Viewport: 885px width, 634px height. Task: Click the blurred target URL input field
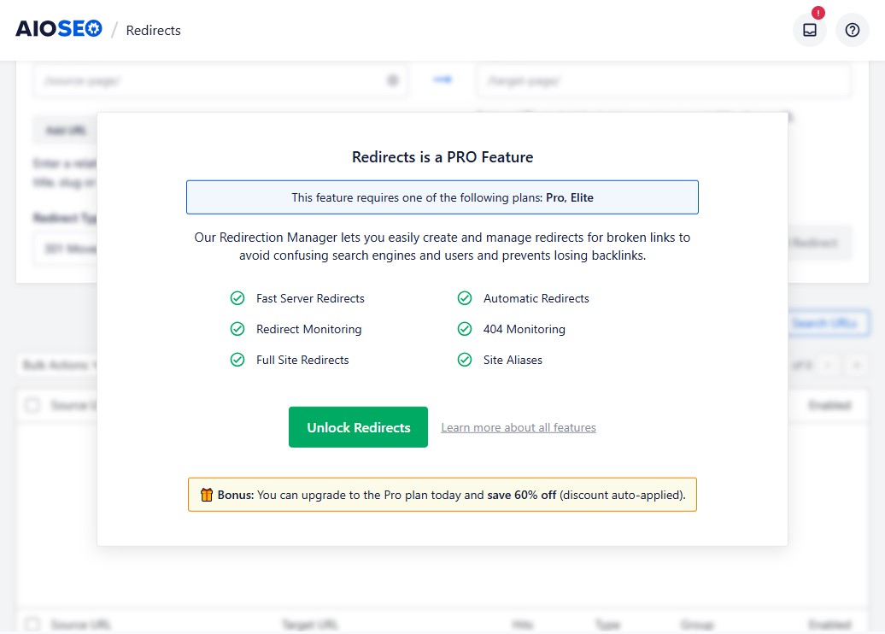tap(665, 80)
